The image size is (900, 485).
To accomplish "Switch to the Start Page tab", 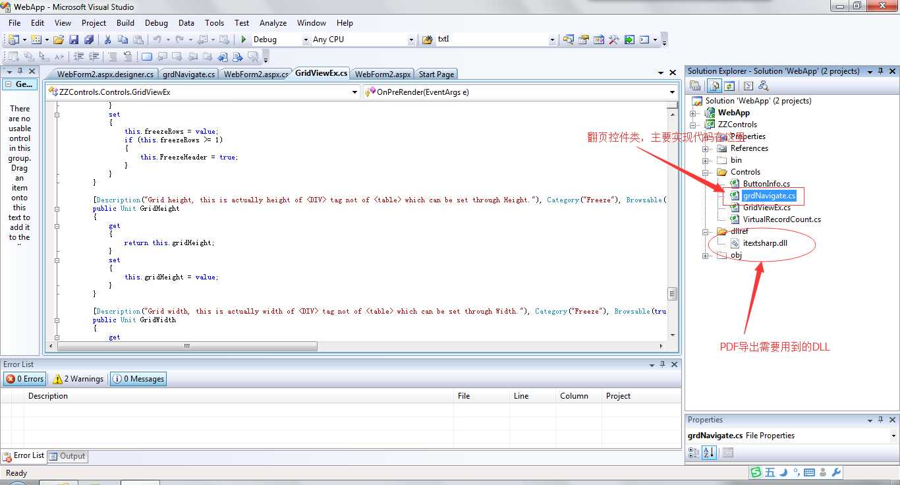I will point(436,74).
